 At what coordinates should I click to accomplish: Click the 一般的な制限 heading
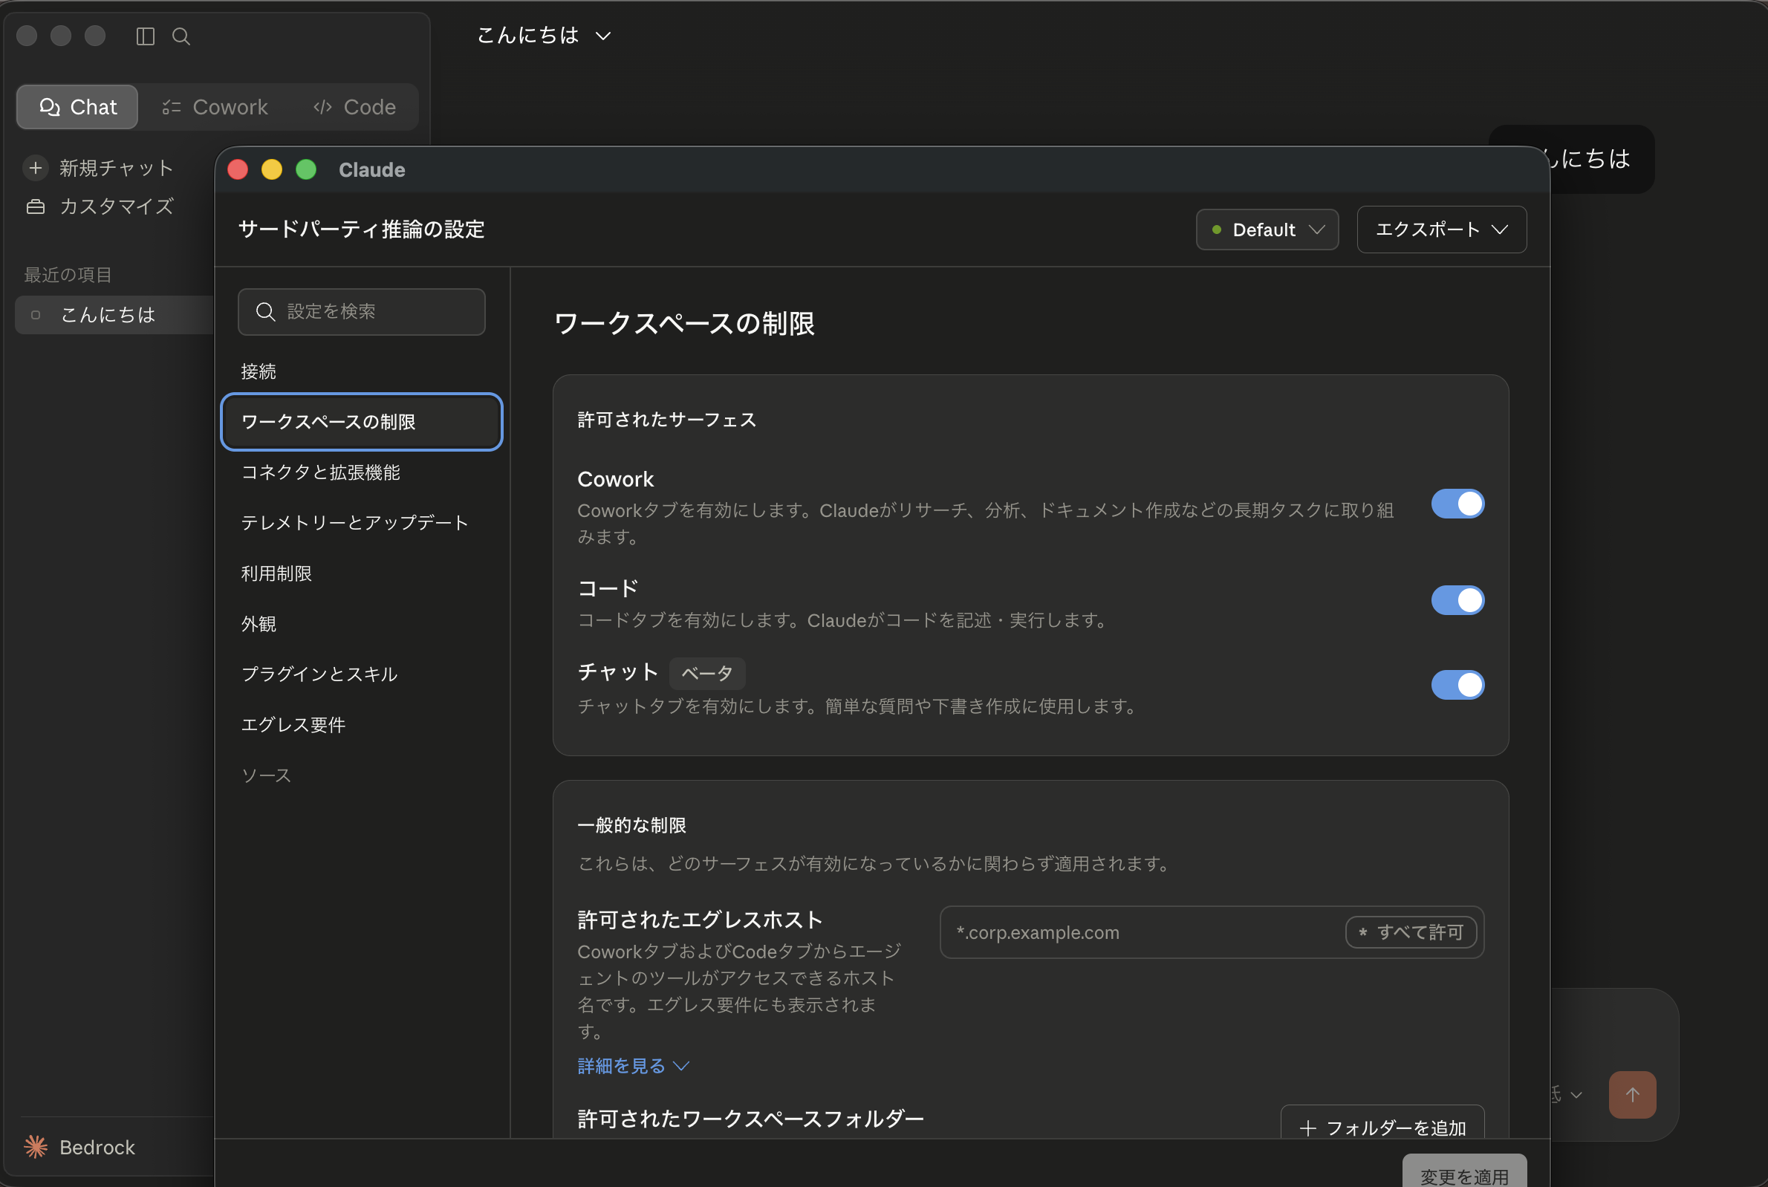(x=631, y=825)
